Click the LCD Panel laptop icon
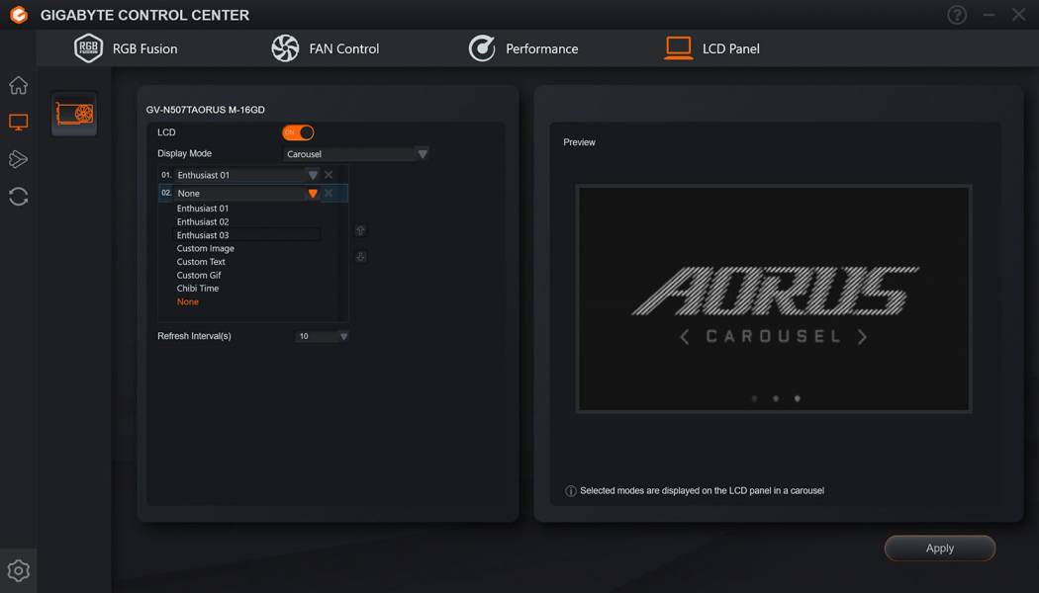 (x=679, y=48)
